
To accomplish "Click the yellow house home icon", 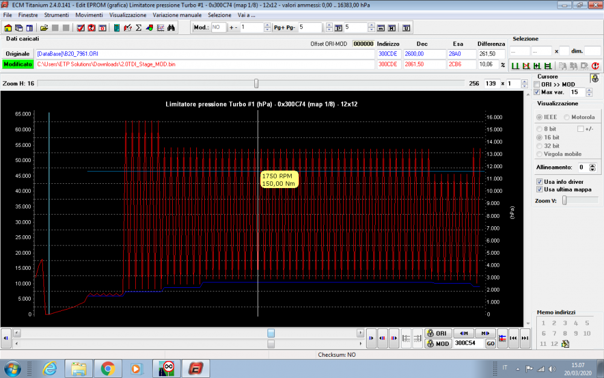I will point(8,28).
